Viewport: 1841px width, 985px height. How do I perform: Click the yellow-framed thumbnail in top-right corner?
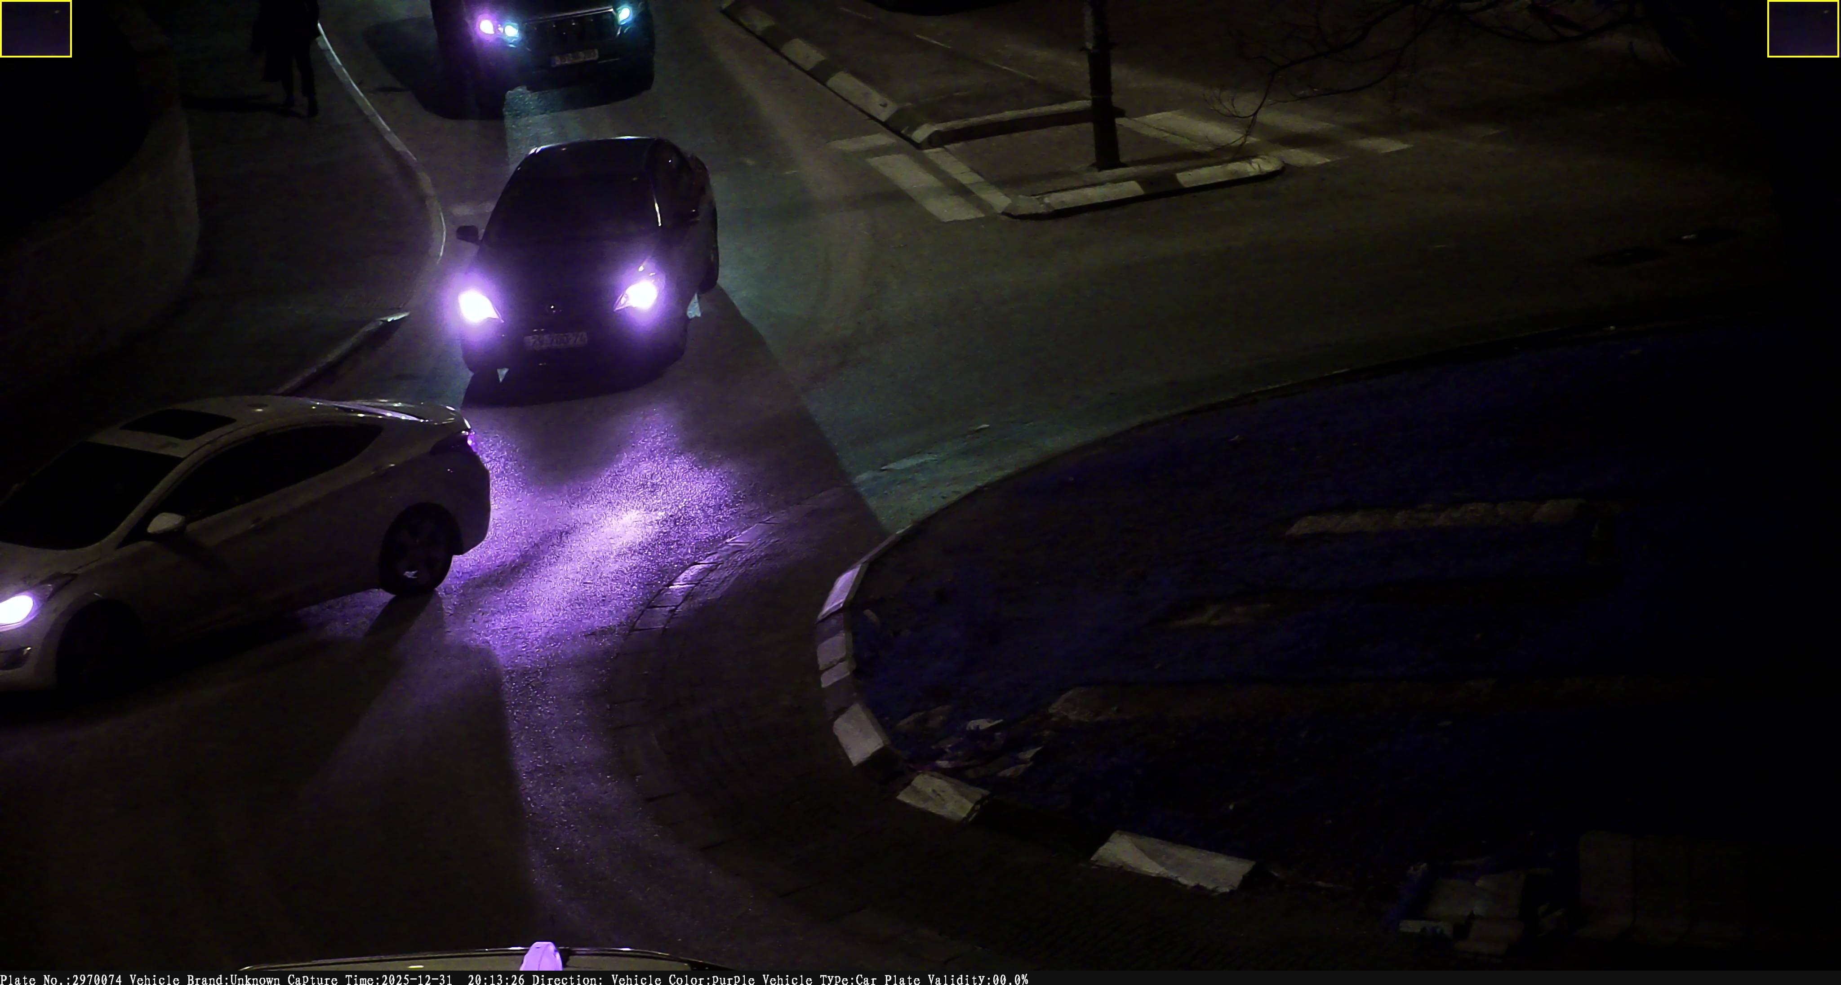point(1803,29)
